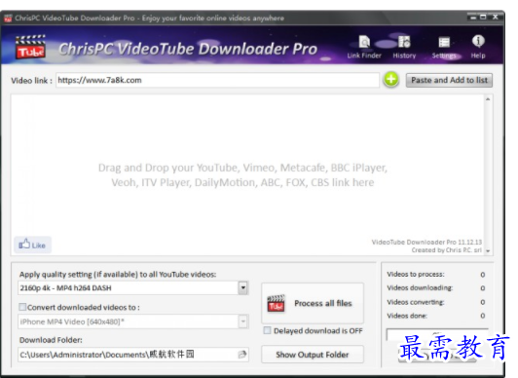Click 'Created by Chris P.C. srl' text
Screen dimensions: 518x378
447,250
